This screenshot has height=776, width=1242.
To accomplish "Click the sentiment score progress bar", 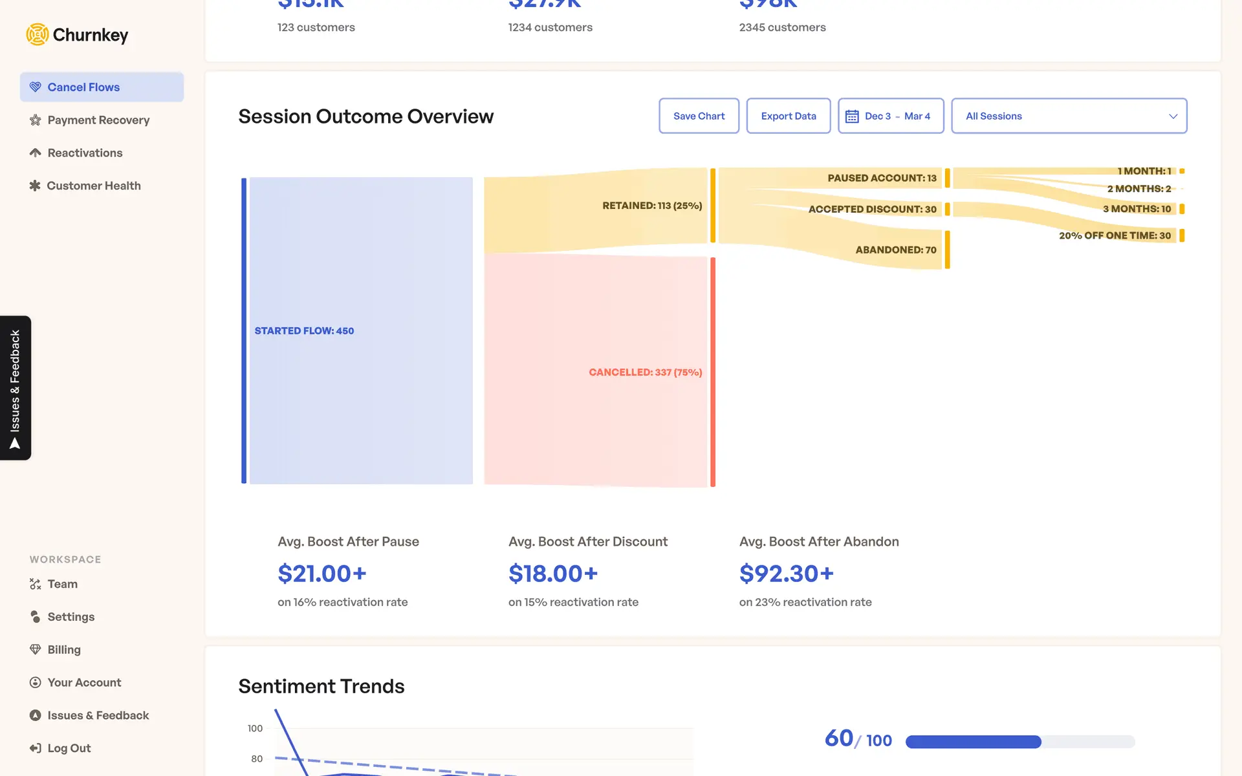I will pos(1019,742).
